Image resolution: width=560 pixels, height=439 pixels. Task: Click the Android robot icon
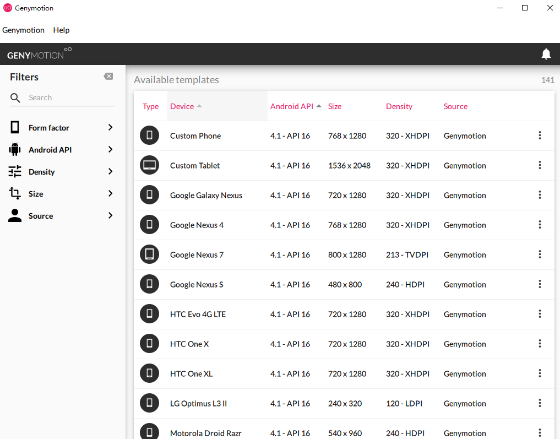[15, 149]
